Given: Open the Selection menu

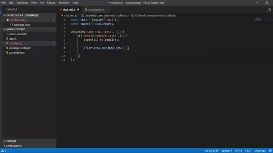Looking at the screenshot, I should [x=22, y=3].
